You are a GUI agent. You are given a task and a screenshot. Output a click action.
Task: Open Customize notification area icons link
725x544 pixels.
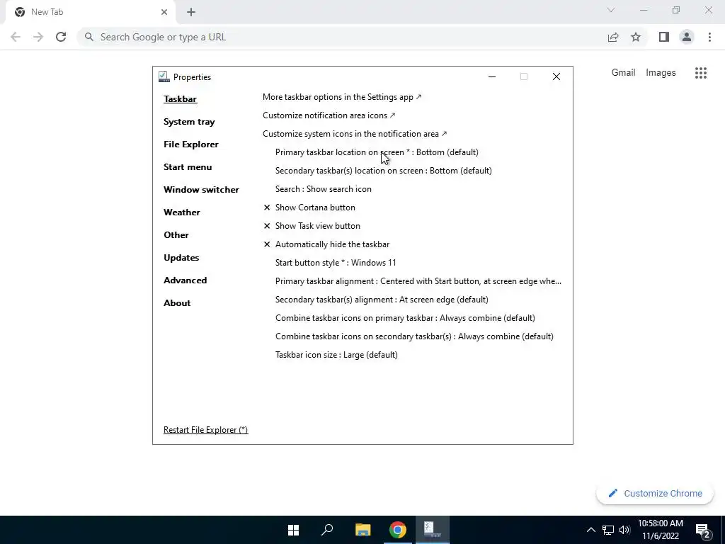click(x=329, y=115)
